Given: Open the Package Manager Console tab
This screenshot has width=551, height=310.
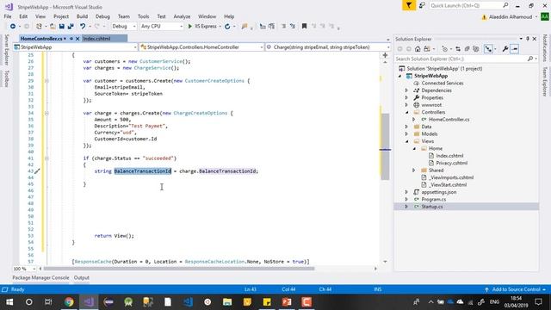Looking at the screenshot, I should pos(40,277).
